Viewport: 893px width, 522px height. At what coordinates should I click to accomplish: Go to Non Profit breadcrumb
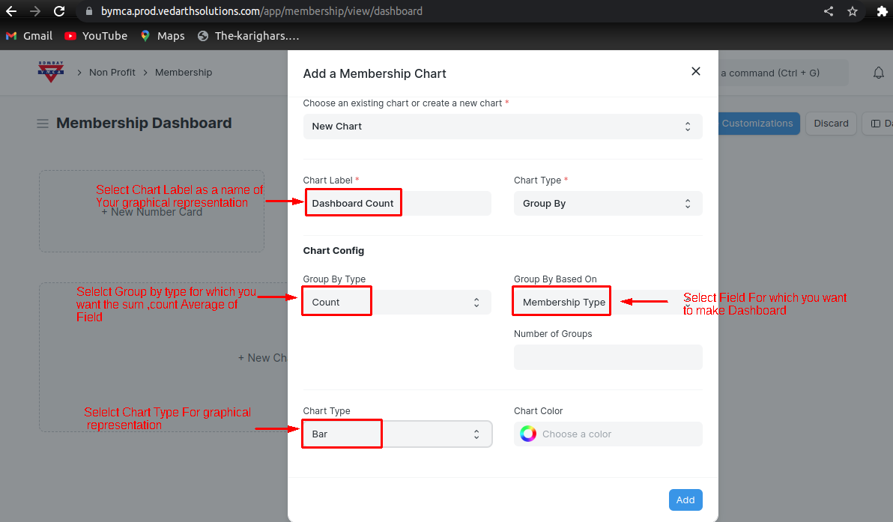(x=112, y=73)
